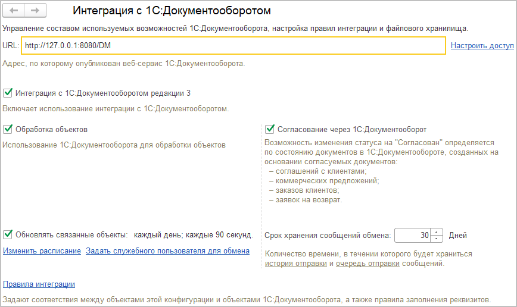Click Задать служебного пользователя для обмена link
The image size is (517, 307).
tap(167, 251)
